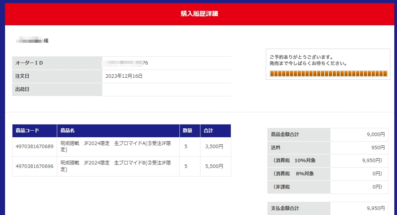397x215 pixels.
Task: Select the 0円) value in the 非課税 row
Action: 377,187
